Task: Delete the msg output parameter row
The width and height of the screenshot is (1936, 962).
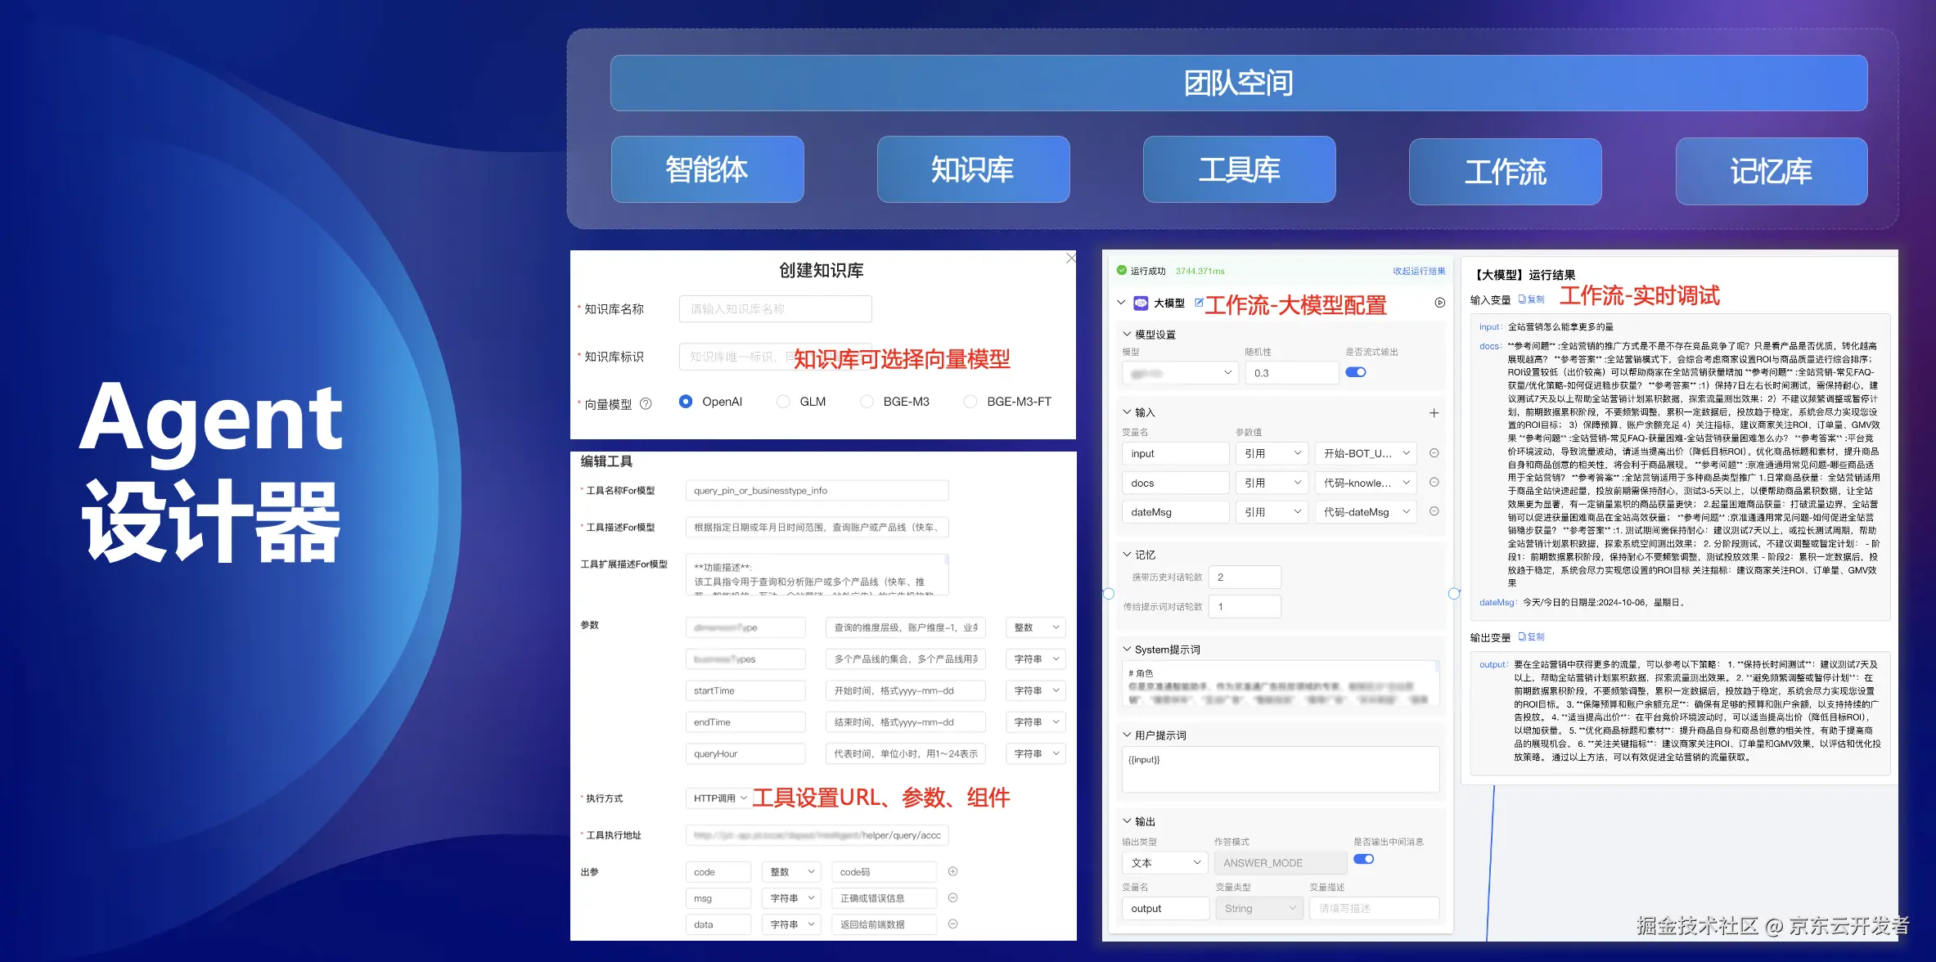Action: [x=952, y=897]
